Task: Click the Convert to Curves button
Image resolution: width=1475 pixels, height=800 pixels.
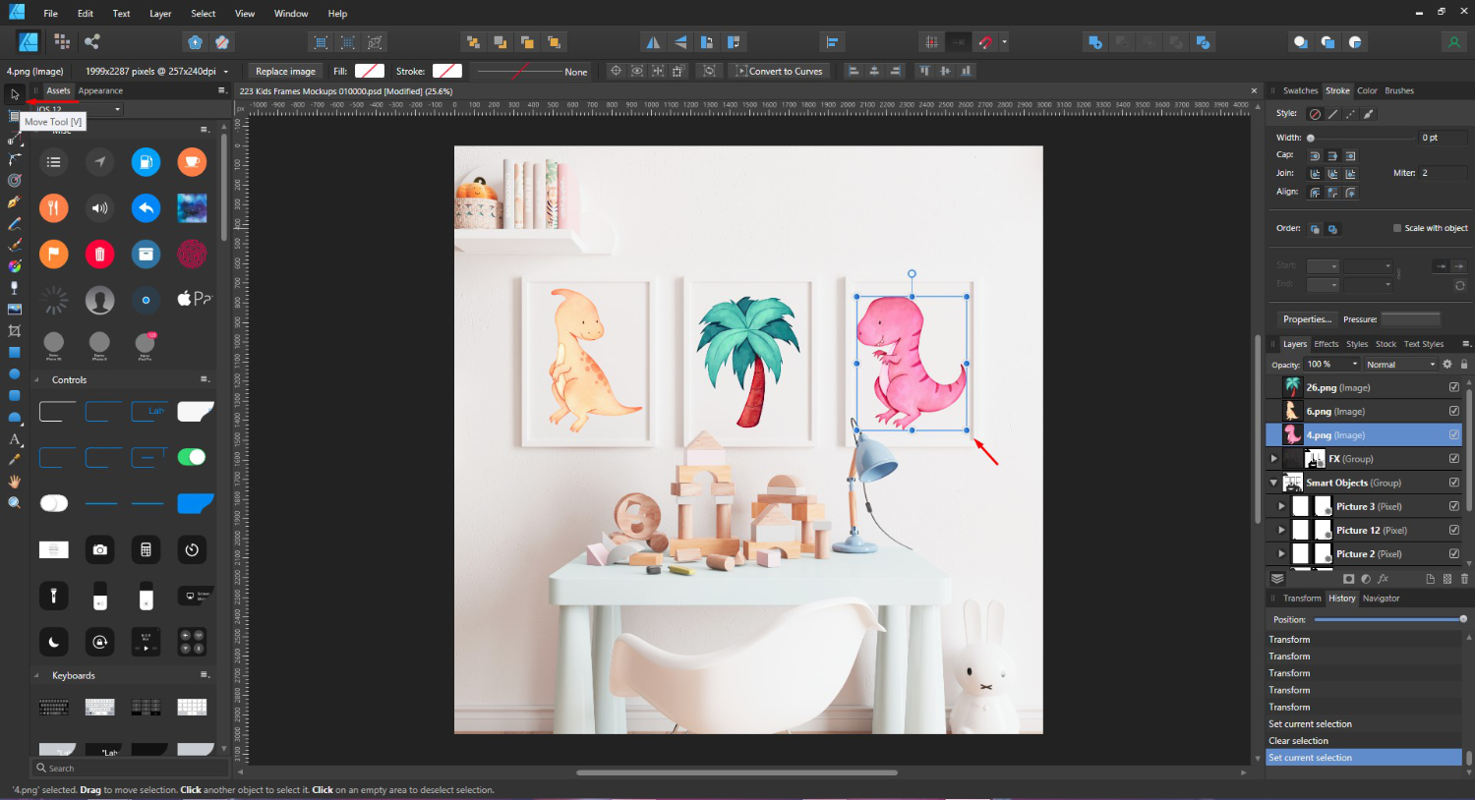Action: click(777, 71)
